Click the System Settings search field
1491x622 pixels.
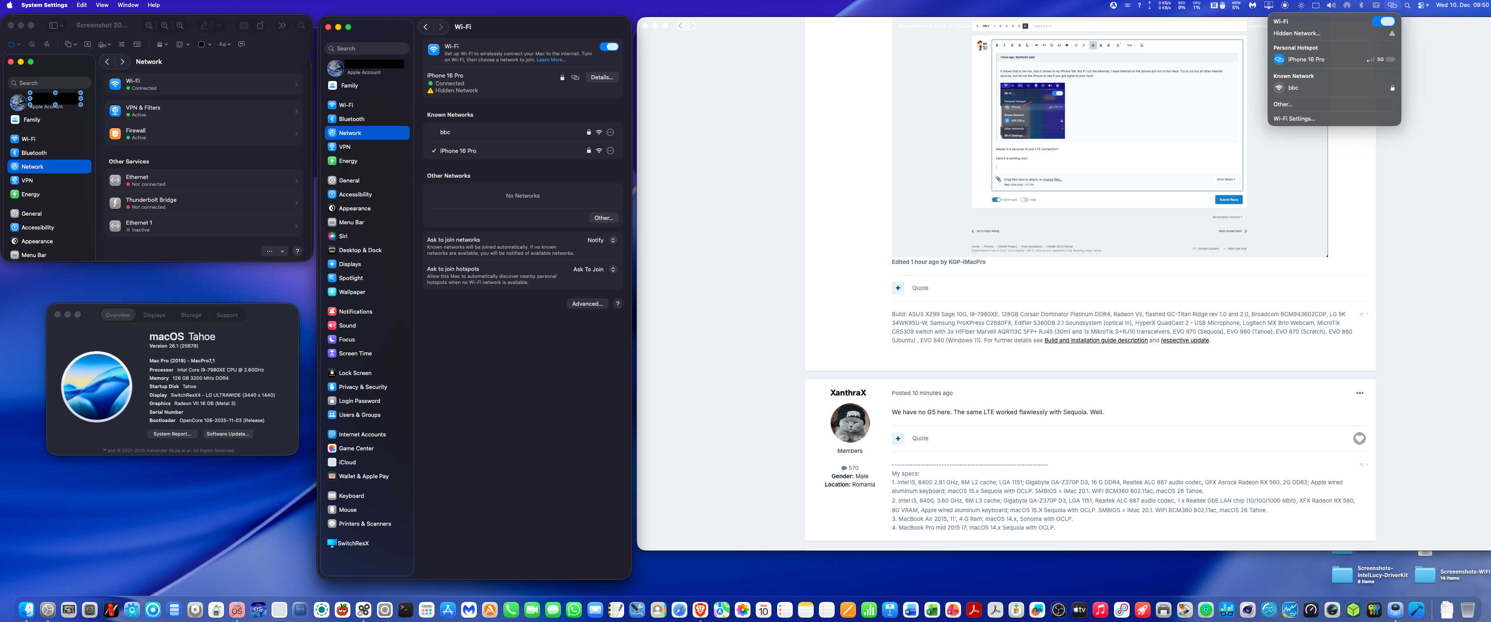pyautogui.click(x=367, y=49)
